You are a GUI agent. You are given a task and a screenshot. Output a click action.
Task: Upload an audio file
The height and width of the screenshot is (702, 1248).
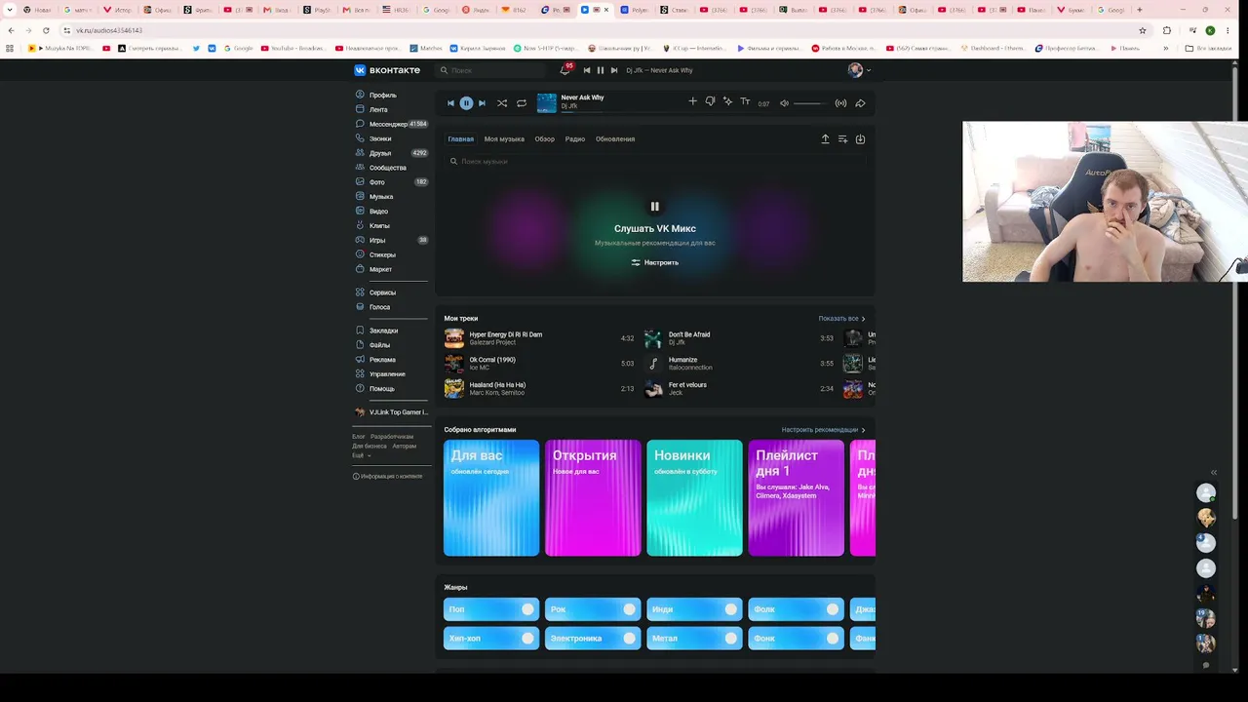(x=825, y=138)
